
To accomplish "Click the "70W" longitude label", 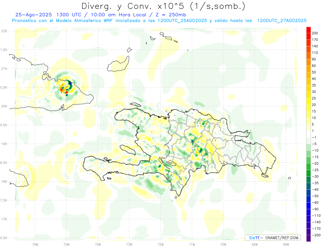I will pos(223,244).
